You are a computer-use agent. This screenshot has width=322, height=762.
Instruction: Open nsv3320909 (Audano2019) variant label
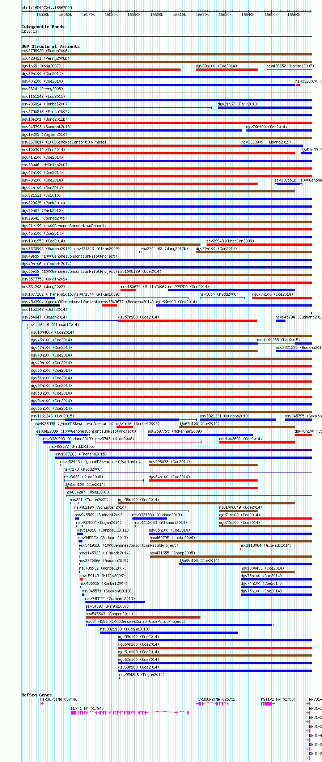pyautogui.click(x=266, y=142)
